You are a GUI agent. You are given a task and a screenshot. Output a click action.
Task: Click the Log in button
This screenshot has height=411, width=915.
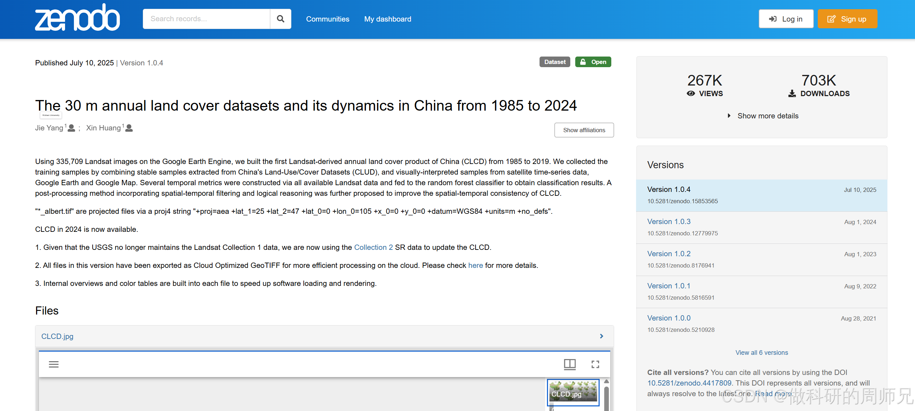786,18
